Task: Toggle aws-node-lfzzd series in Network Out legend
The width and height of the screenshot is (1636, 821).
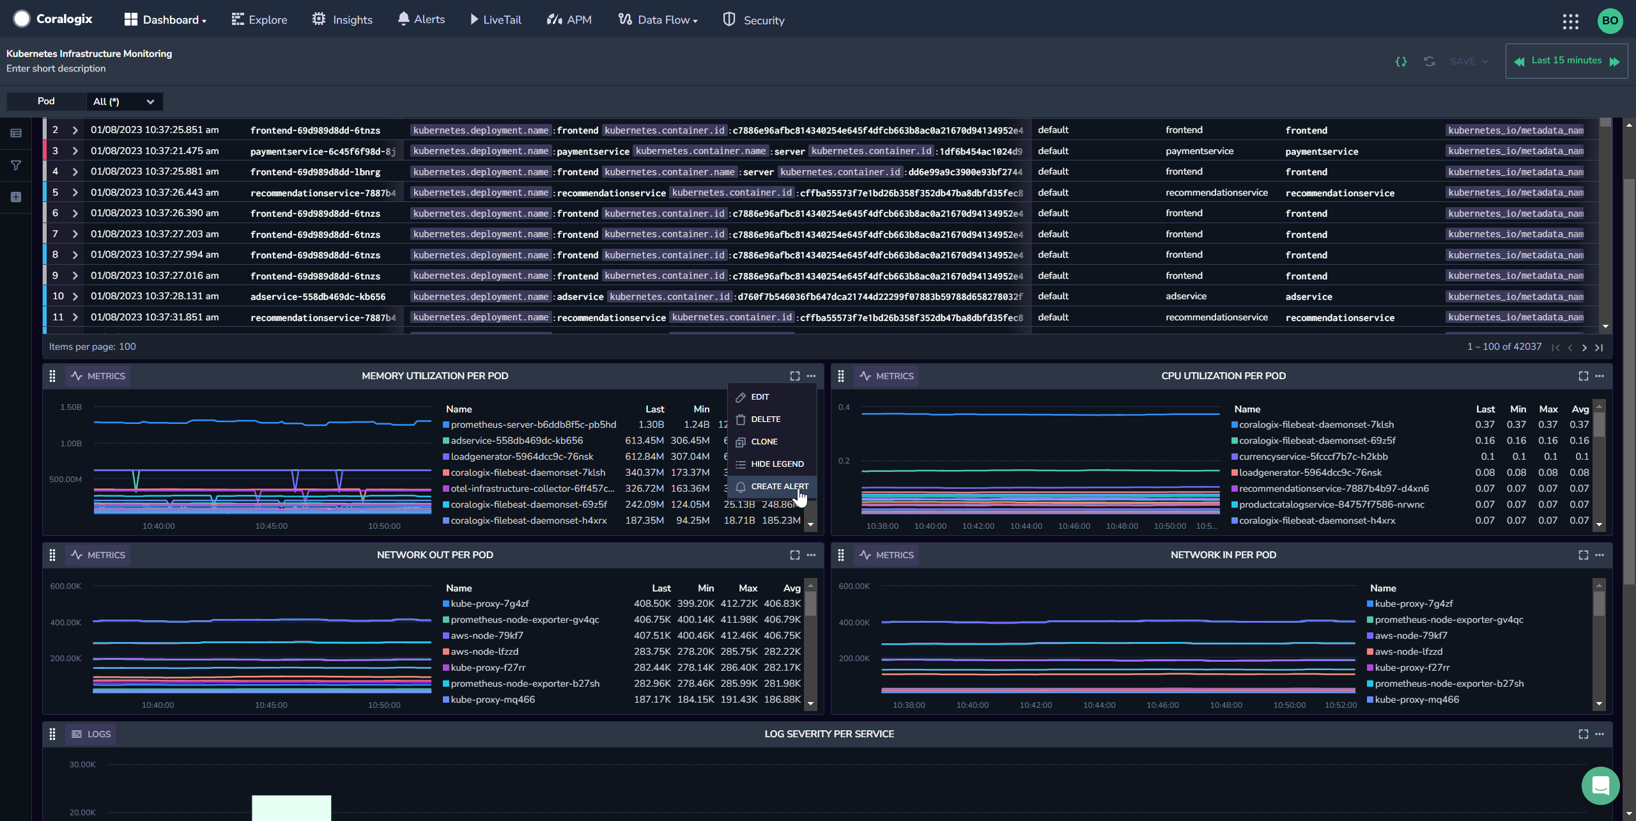Action: (481, 652)
